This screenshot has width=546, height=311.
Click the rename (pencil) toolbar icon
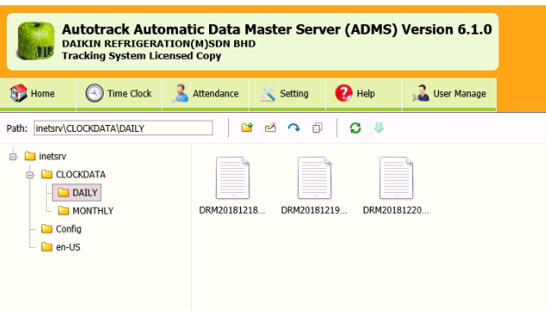270,128
